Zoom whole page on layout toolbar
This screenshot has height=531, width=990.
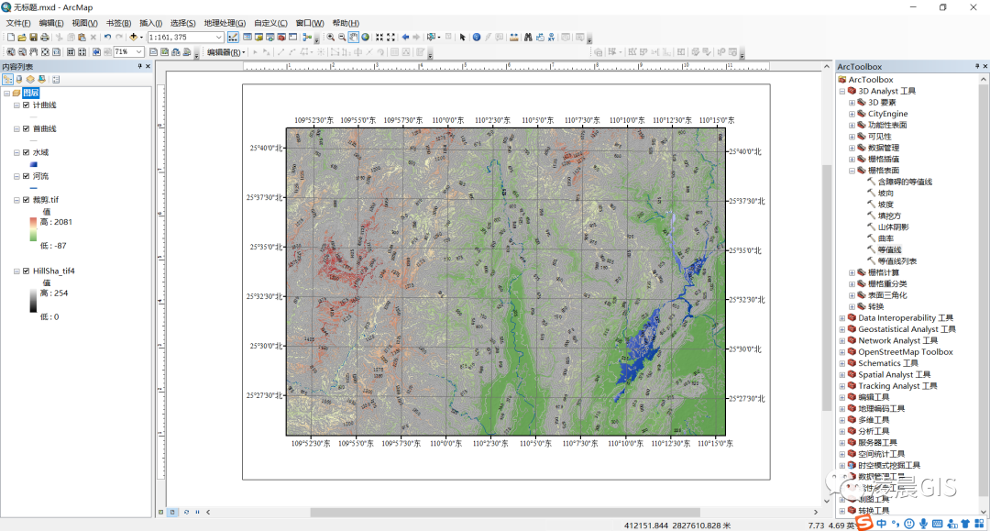point(46,52)
